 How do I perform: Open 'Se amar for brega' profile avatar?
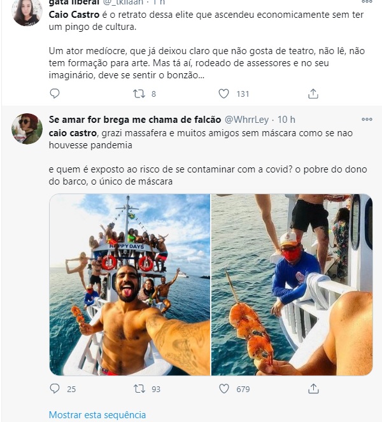click(27, 129)
